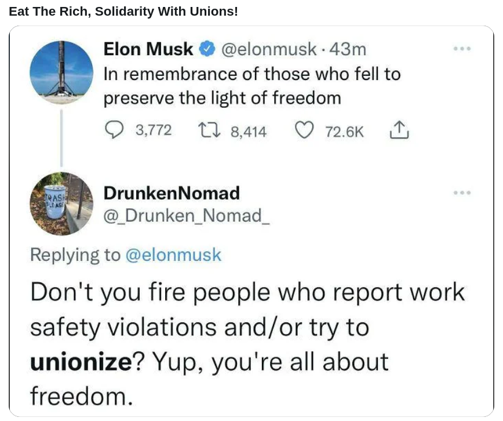503x421 pixels.
Task: Open the Elon Musk display name
Action: pos(148,49)
